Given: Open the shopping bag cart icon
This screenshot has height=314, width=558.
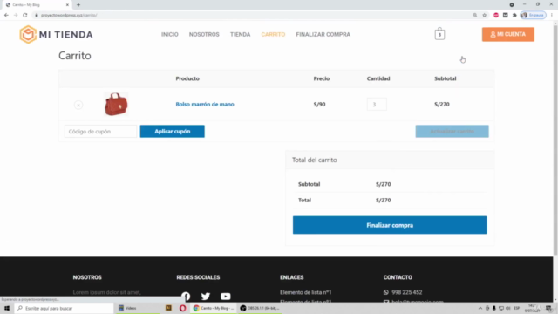Looking at the screenshot, I should coord(439,34).
